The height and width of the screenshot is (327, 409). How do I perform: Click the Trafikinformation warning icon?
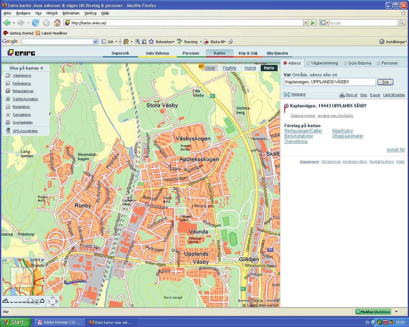click(x=8, y=99)
